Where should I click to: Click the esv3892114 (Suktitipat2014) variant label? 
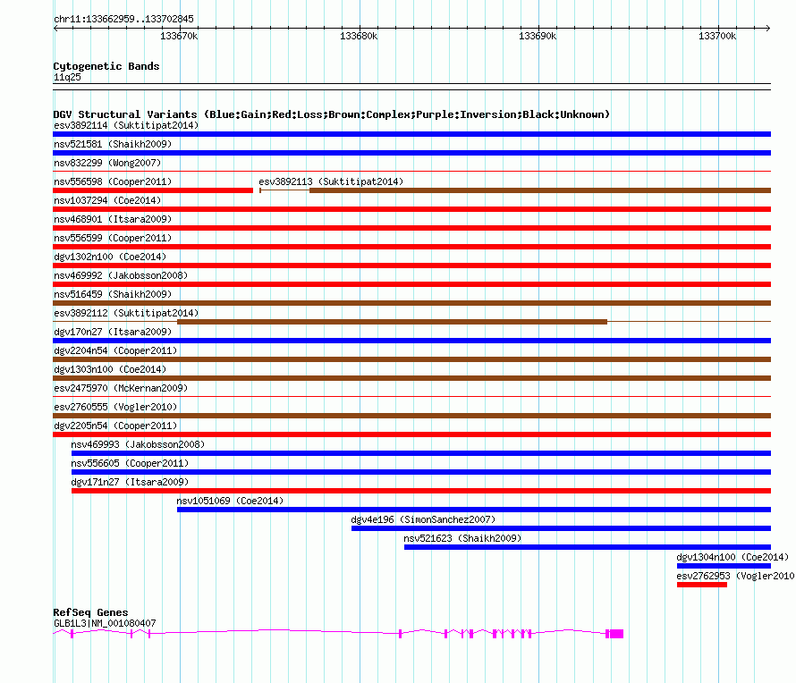click(126, 125)
